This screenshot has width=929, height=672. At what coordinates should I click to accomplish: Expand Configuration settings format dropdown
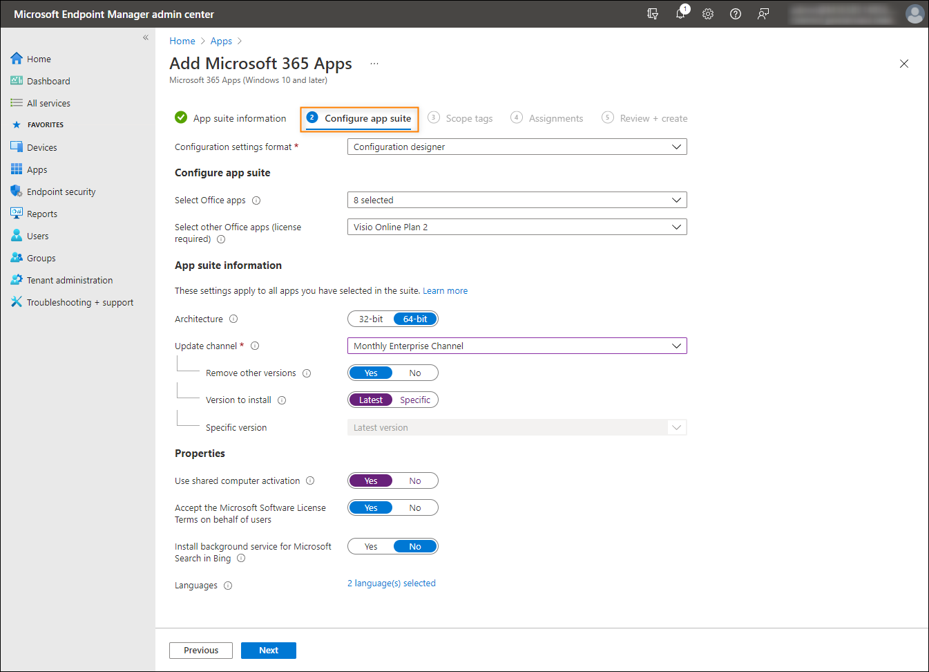pyautogui.click(x=517, y=147)
